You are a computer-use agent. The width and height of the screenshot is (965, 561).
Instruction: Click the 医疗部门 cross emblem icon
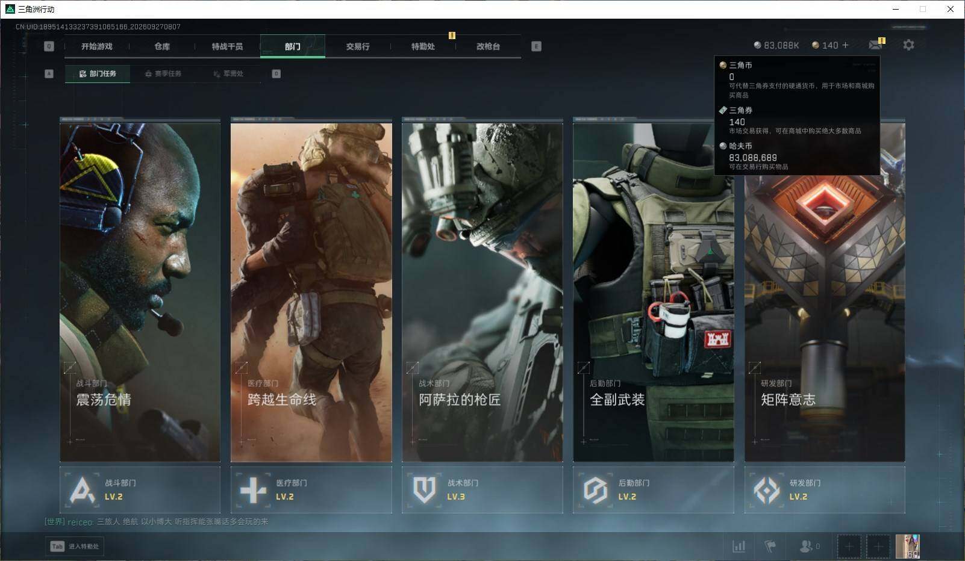(x=253, y=490)
